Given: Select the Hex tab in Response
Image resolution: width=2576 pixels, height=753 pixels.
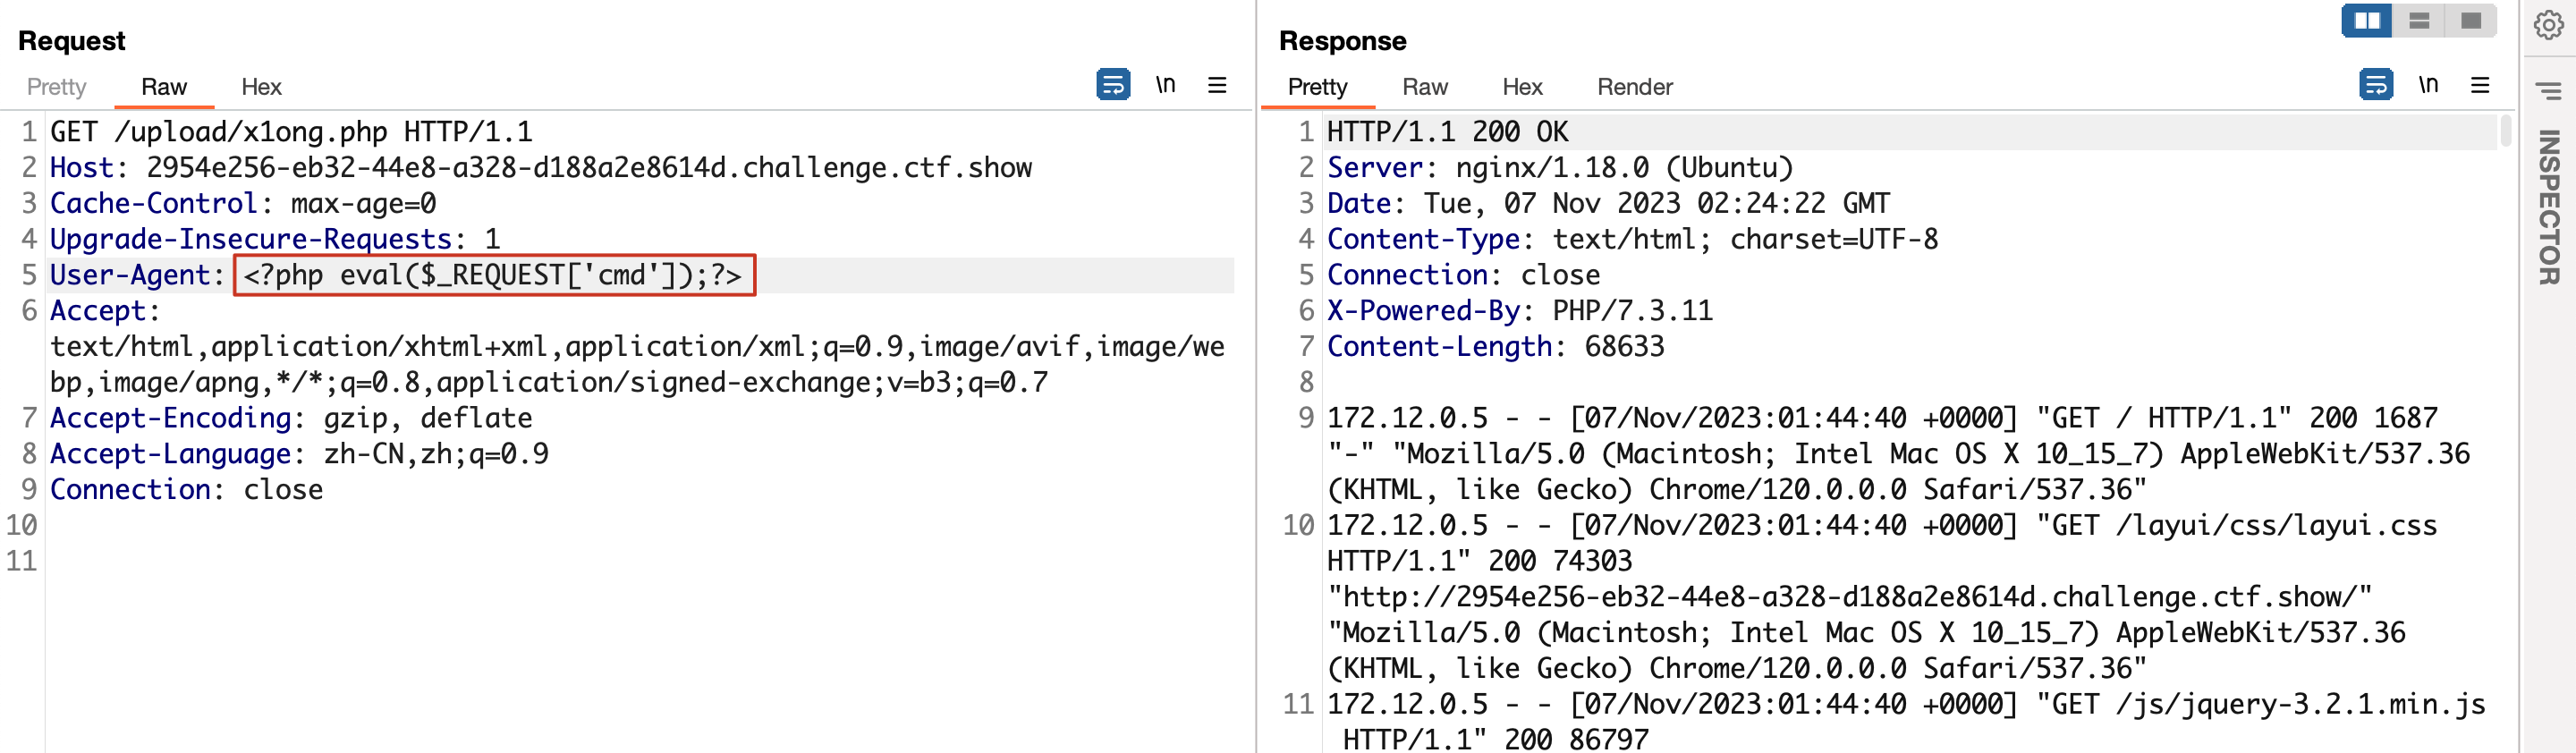Looking at the screenshot, I should [1522, 87].
